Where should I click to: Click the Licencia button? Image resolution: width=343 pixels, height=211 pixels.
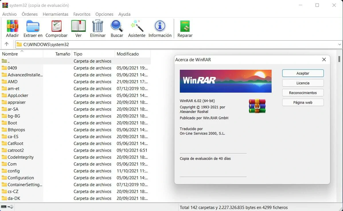303,83
